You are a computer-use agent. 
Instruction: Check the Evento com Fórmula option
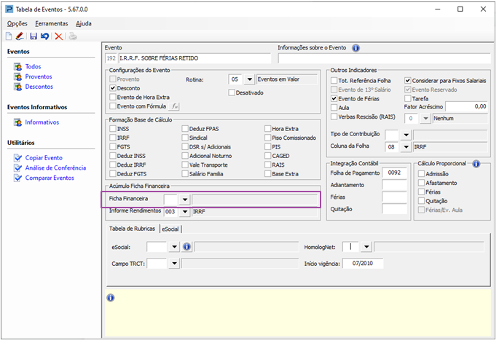coord(113,106)
